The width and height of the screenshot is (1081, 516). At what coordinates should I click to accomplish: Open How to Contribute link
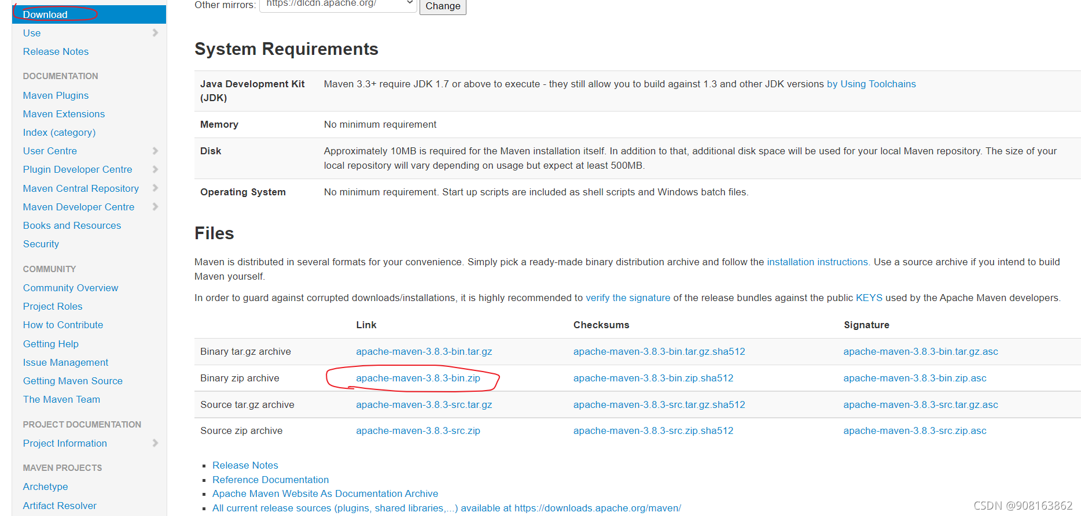[63, 325]
